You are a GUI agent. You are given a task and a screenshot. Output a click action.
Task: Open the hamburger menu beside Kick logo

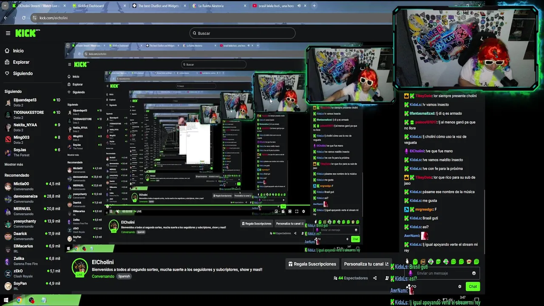(8, 33)
